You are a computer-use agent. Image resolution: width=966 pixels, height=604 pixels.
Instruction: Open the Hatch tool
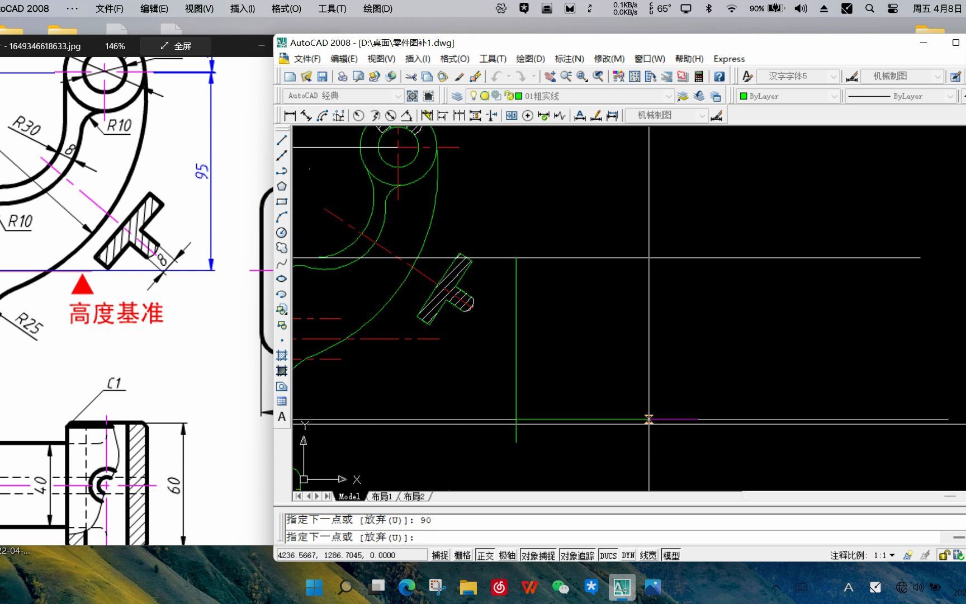pos(282,355)
